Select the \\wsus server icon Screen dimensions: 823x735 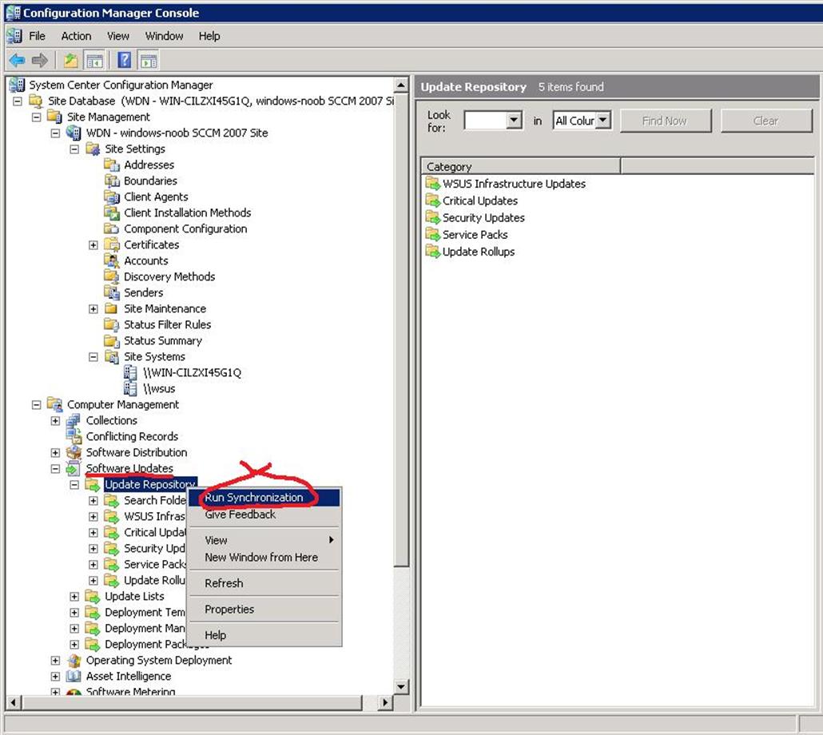130,389
